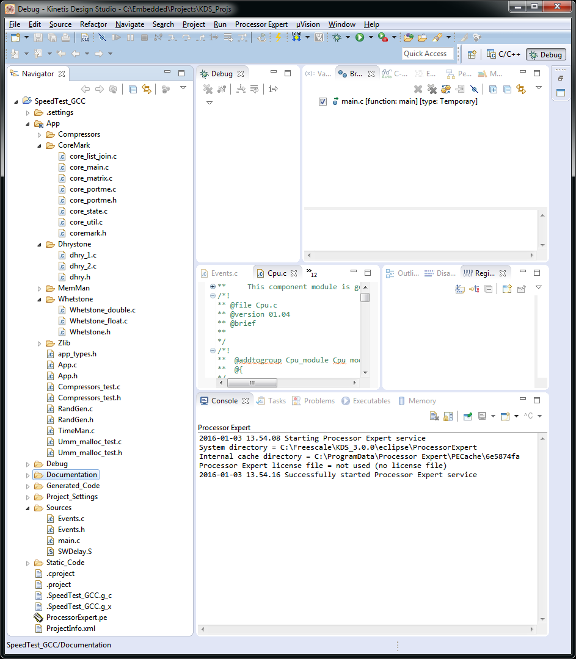This screenshot has height=659, width=576.
Task: Click the Save toolbar icon
Action: pyautogui.click(x=38, y=37)
